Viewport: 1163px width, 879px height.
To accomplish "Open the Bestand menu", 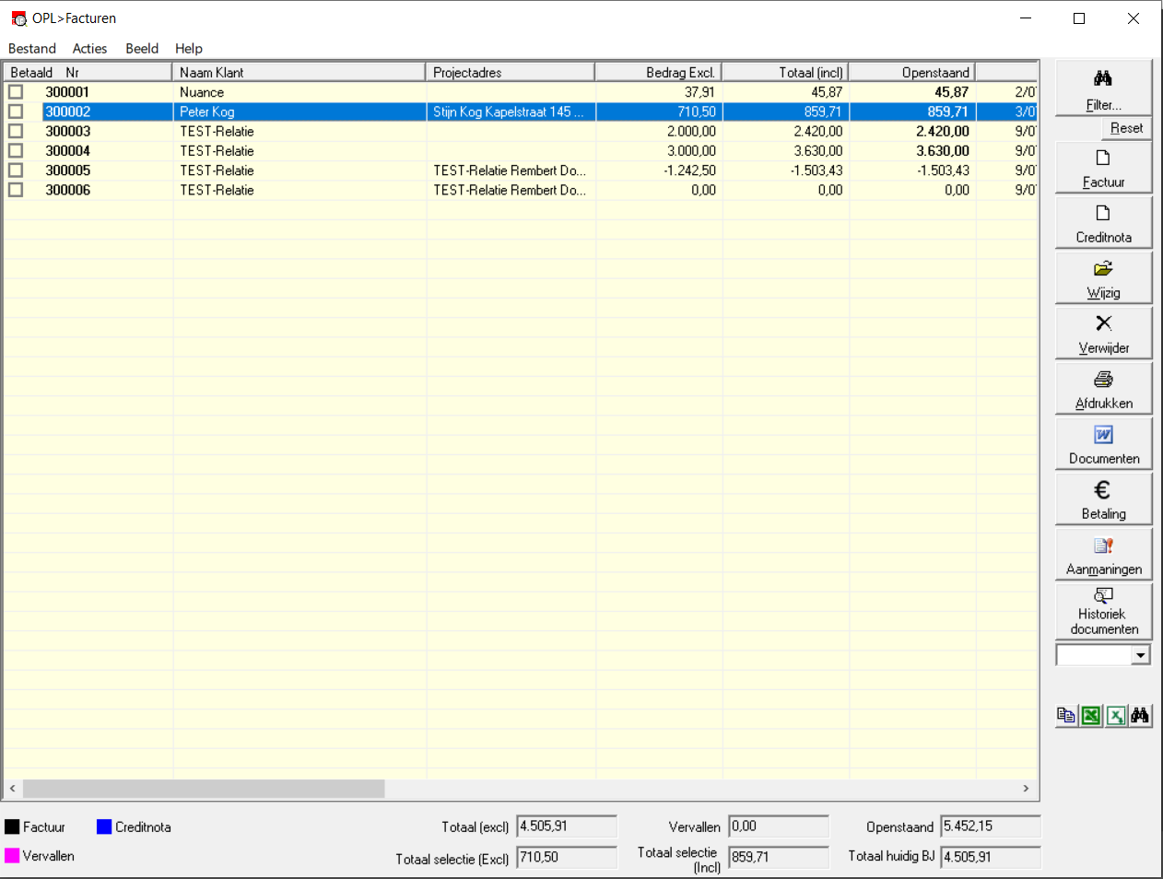I will 32,48.
